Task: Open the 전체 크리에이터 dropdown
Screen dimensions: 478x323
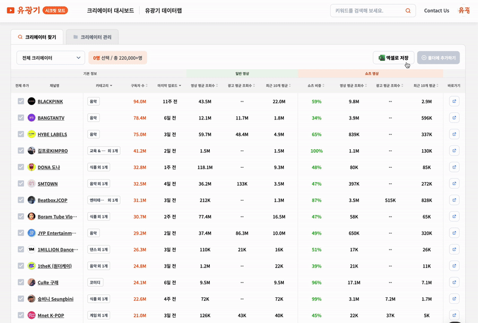Action: (x=51, y=58)
